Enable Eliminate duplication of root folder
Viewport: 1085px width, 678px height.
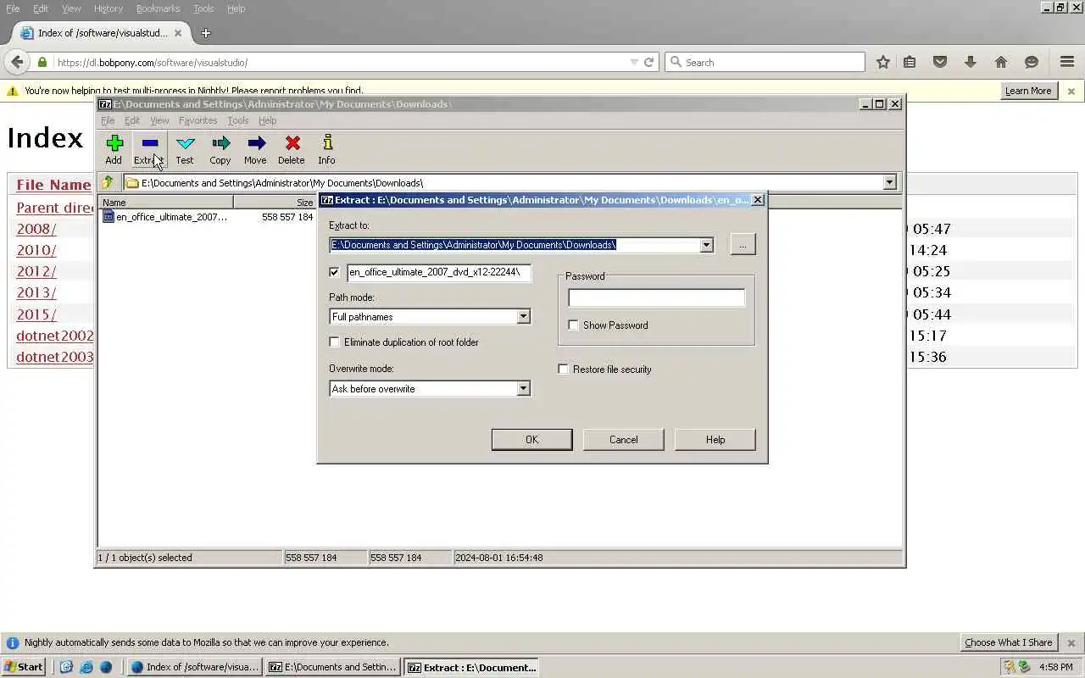coord(334,342)
